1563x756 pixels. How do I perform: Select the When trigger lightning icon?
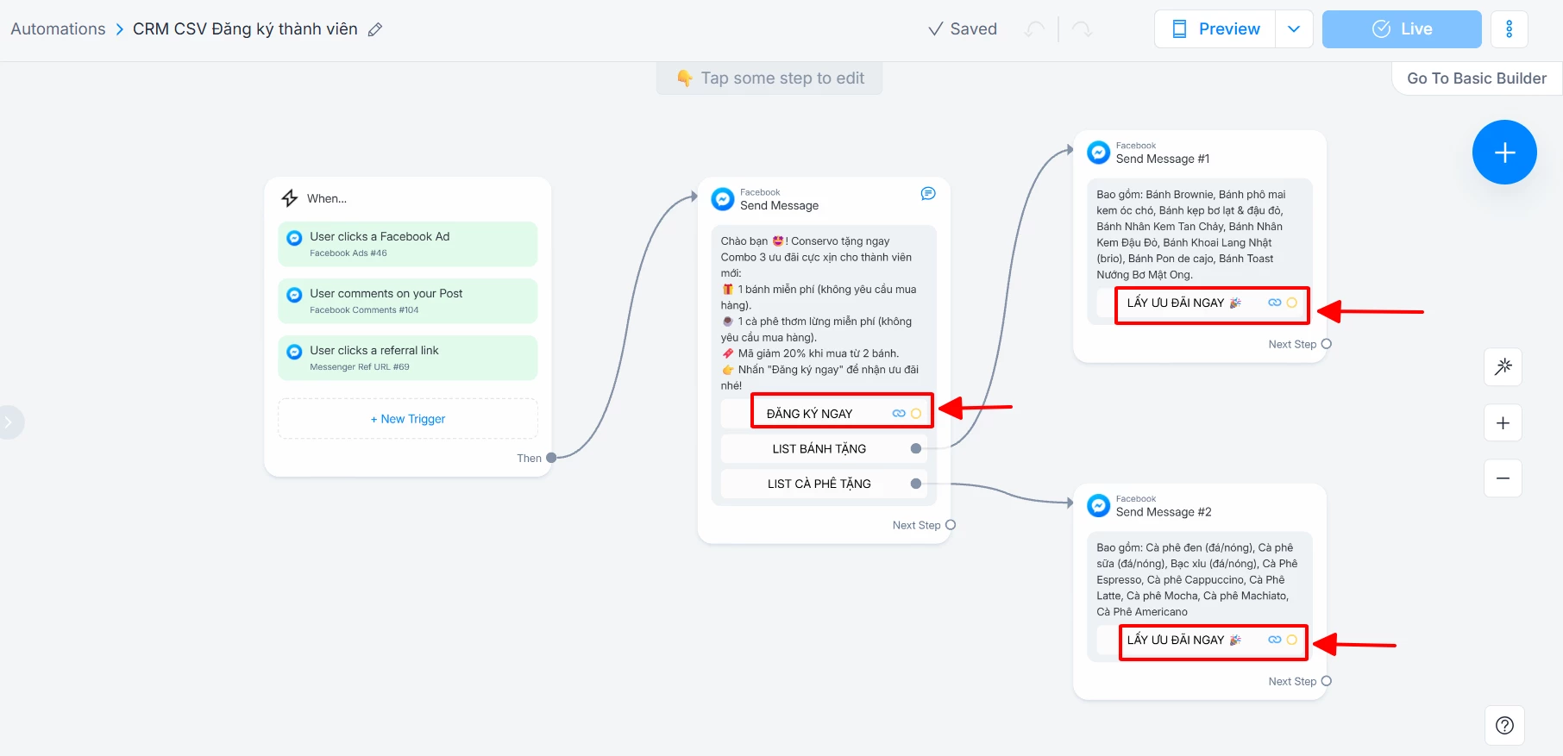pyautogui.click(x=290, y=198)
